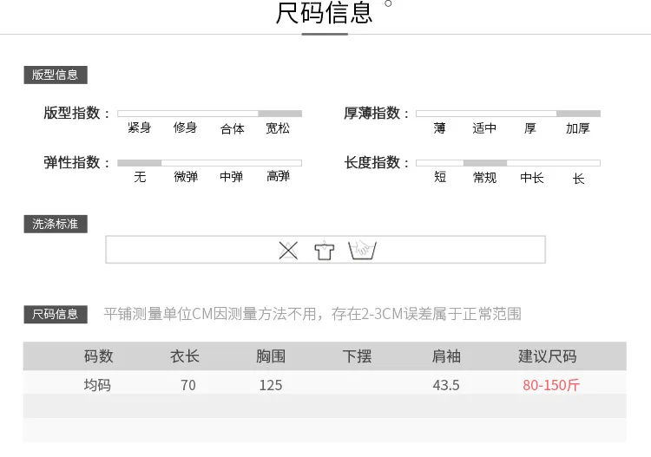Select the 紧身 fit label
Viewport: 651px width, 457px height.
pos(140,127)
